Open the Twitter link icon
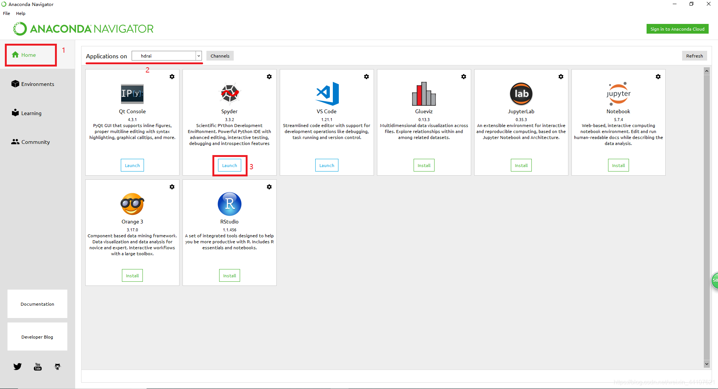The height and width of the screenshot is (389, 718). tap(18, 367)
